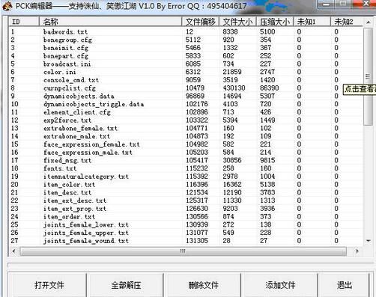Select the extrabone_male.txt entry
Viewport: 376px width, 297px height.
click(186, 136)
